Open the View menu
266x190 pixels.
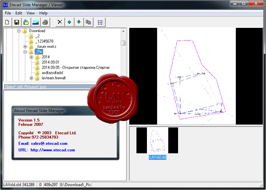(31, 13)
